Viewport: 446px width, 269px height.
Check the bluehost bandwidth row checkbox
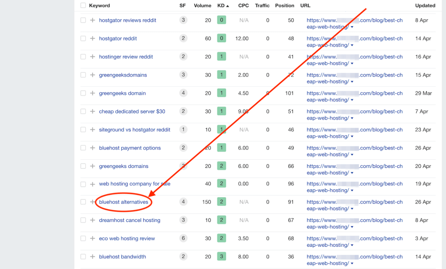tap(83, 256)
